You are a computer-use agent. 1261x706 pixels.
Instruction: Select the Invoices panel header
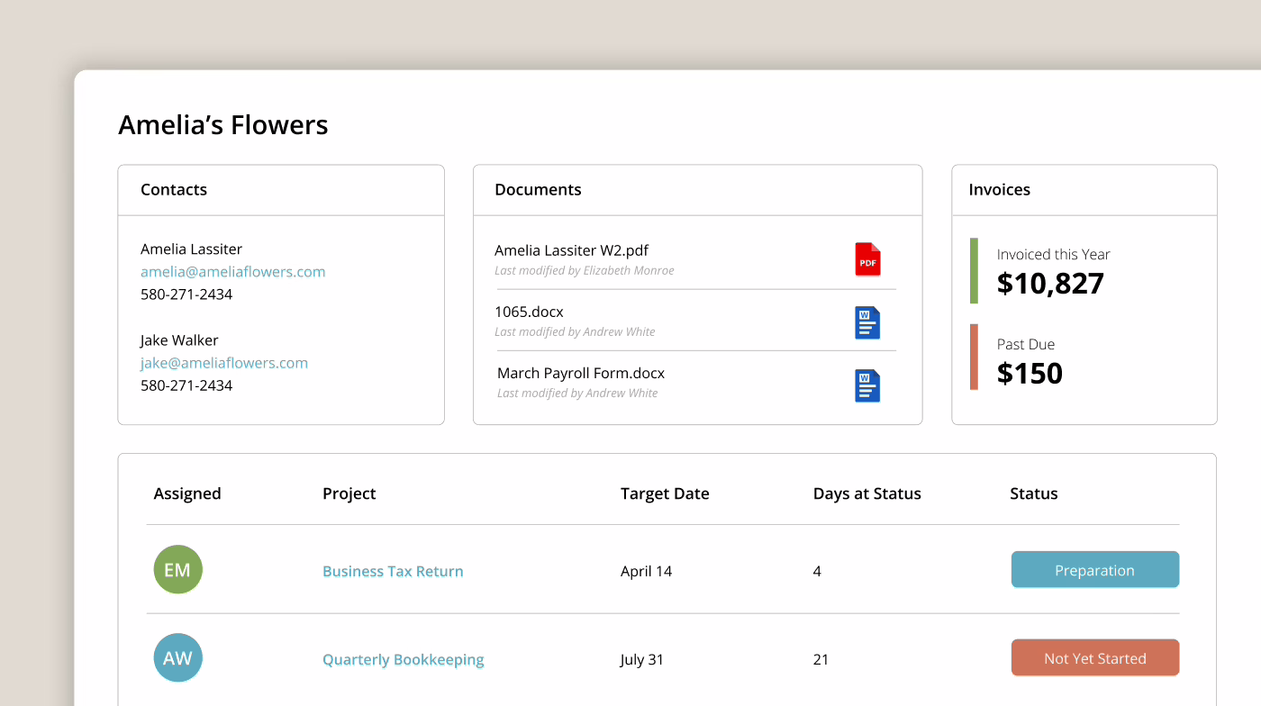(999, 189)
